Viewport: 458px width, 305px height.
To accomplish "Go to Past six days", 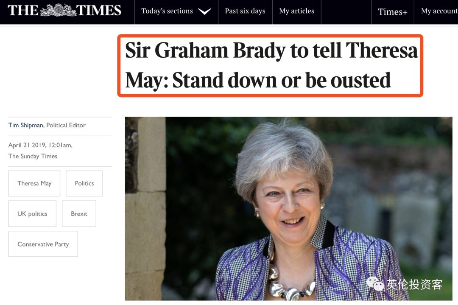I will pyautogui.click(x=245, y=11).
